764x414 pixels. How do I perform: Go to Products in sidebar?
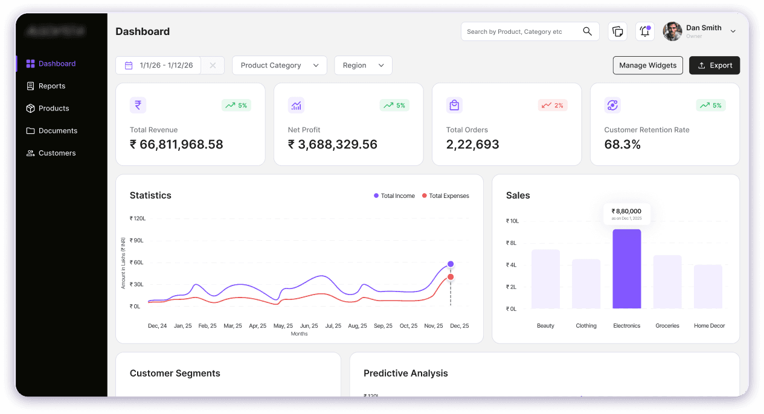coord(54,108)
